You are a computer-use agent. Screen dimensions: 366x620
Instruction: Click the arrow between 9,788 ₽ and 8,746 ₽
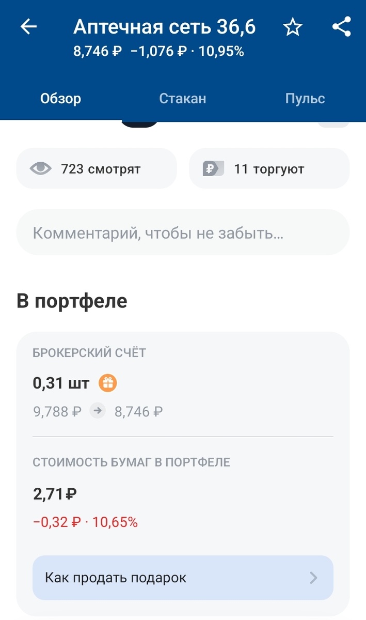tap(97, 411)
